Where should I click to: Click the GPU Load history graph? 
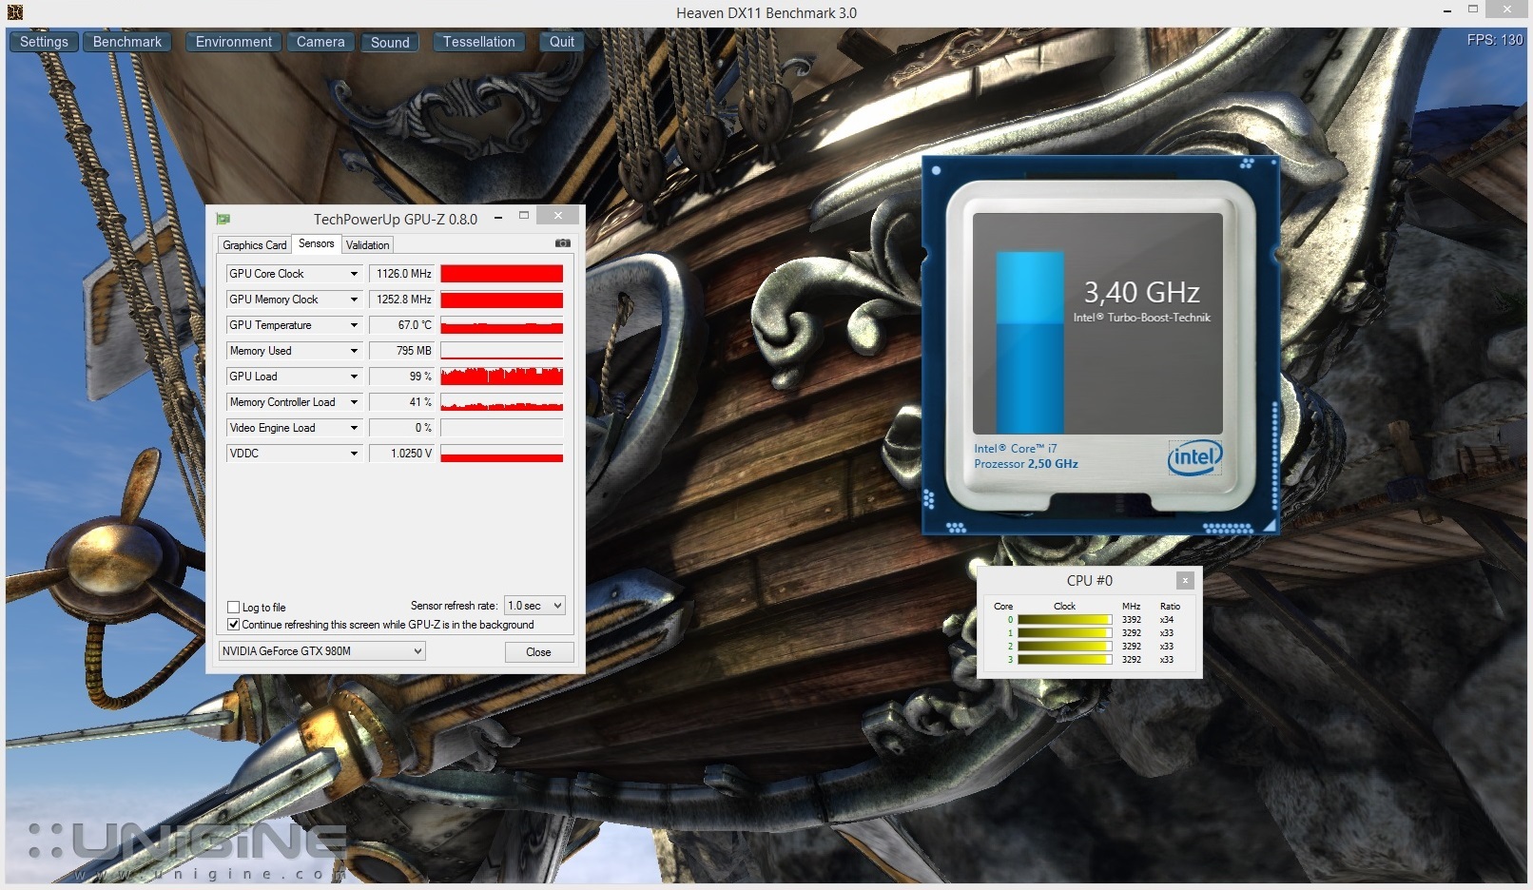502,377
